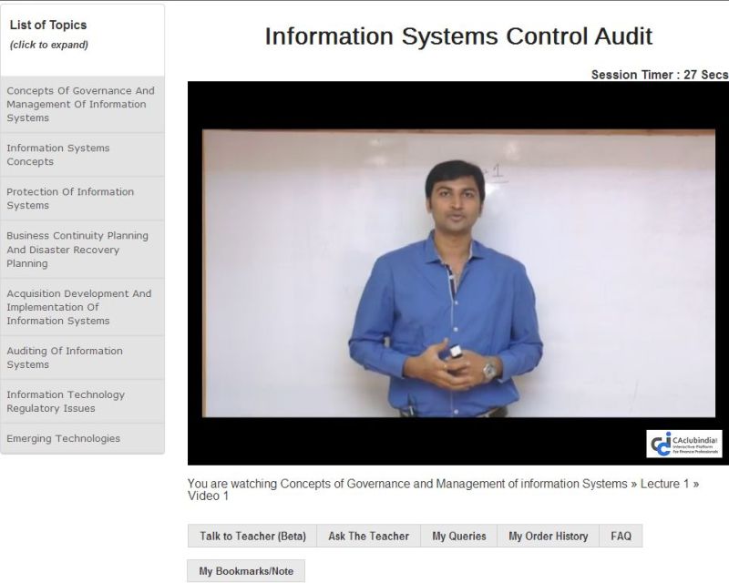Expand the Emerging Technologies topic
Image resolution: width=729 pixels, height=583 pixels.
pyautogui.click(x=82, y=439)
